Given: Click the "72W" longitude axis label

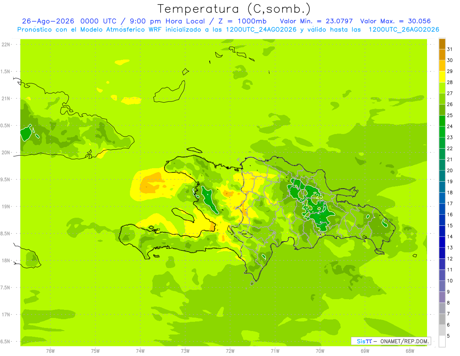Looking at the screenshot, I should [230, 351].
